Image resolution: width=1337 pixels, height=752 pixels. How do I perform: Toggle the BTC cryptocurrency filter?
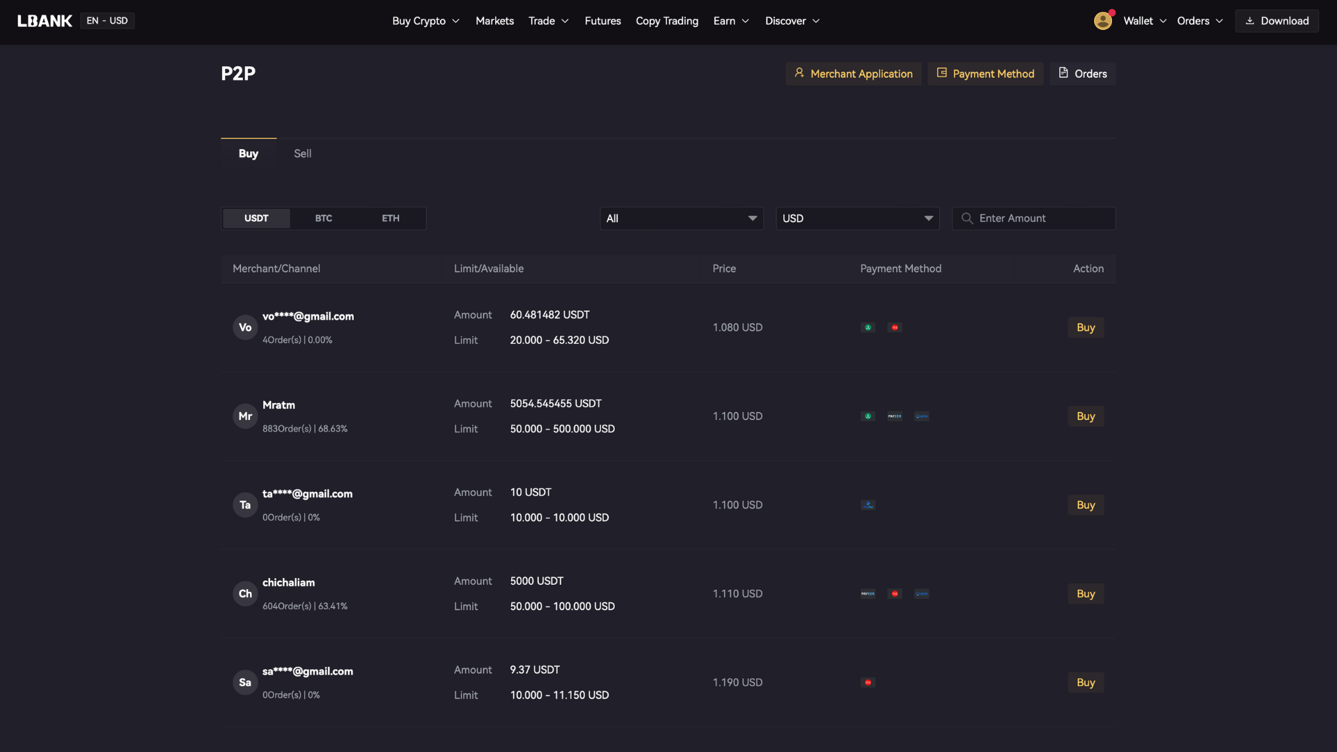[x=324, y=218]
